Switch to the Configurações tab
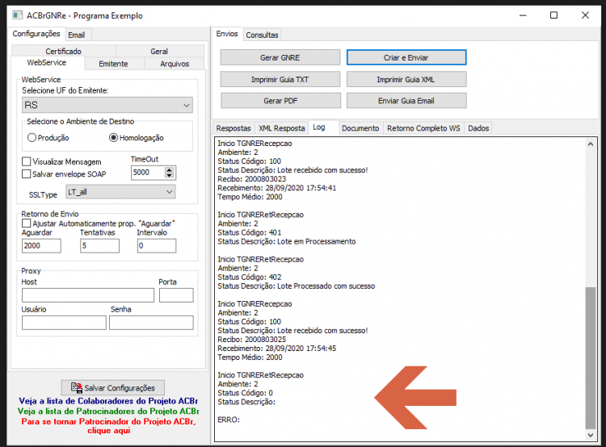 click(36, 34)
